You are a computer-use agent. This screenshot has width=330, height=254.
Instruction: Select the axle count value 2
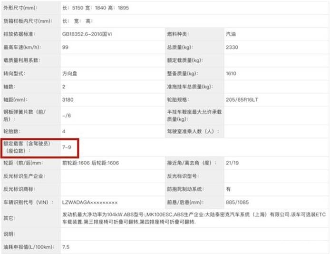click(x=64, y=87)
